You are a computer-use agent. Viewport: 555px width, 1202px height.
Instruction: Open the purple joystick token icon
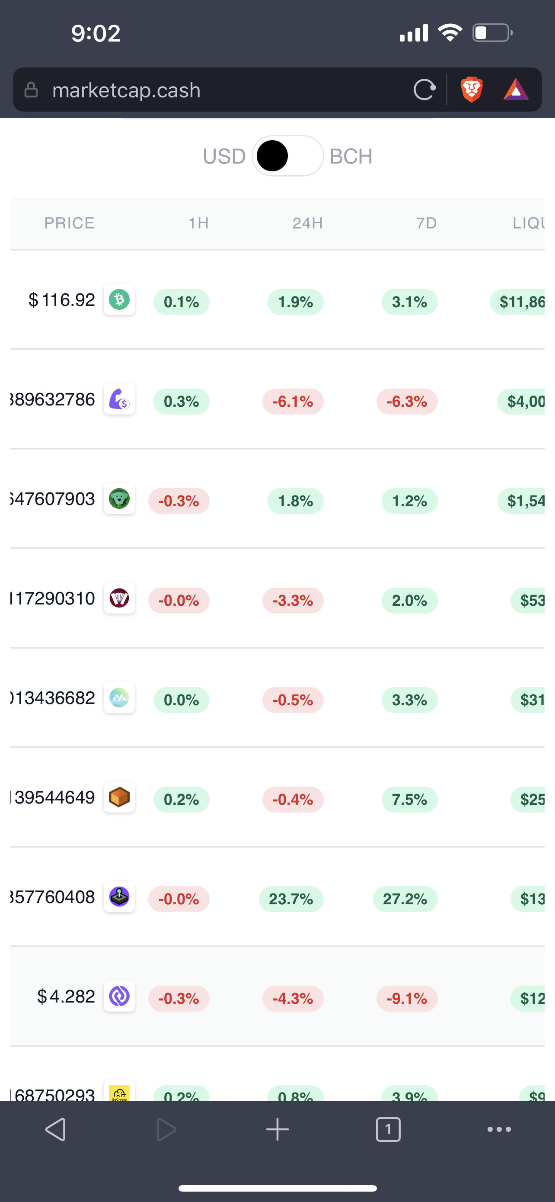tap(119, 897)
